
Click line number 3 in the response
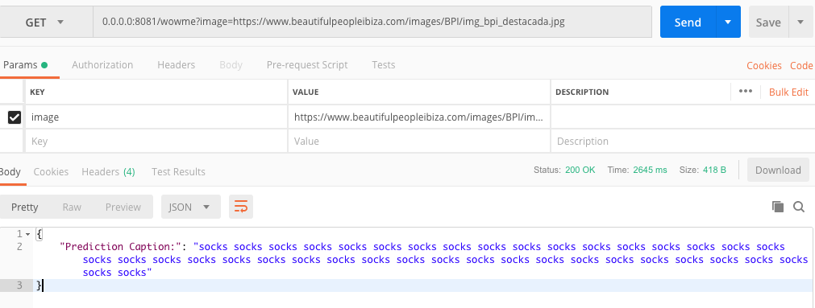pos(19,285)
